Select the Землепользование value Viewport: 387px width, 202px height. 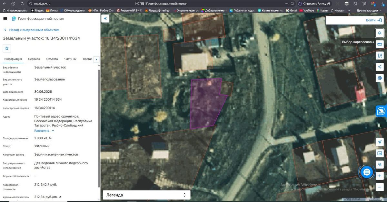point(50,79)
